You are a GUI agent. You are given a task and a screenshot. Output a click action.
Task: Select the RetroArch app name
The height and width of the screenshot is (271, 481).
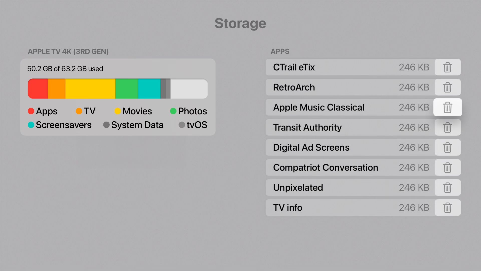pyautogui.click(x=294, y=87)
